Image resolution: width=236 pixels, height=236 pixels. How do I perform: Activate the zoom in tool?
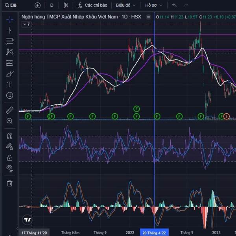(x=9, y=121)
